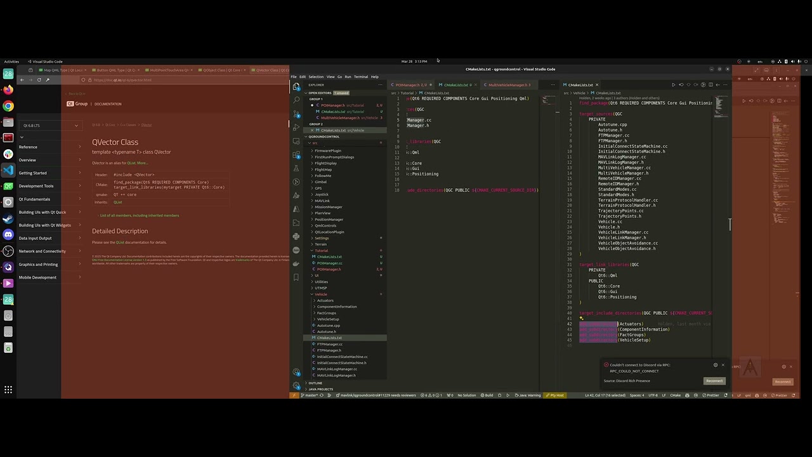
Task: Click Show Applications grid in the Ubuntu dock
Action: 8,390
